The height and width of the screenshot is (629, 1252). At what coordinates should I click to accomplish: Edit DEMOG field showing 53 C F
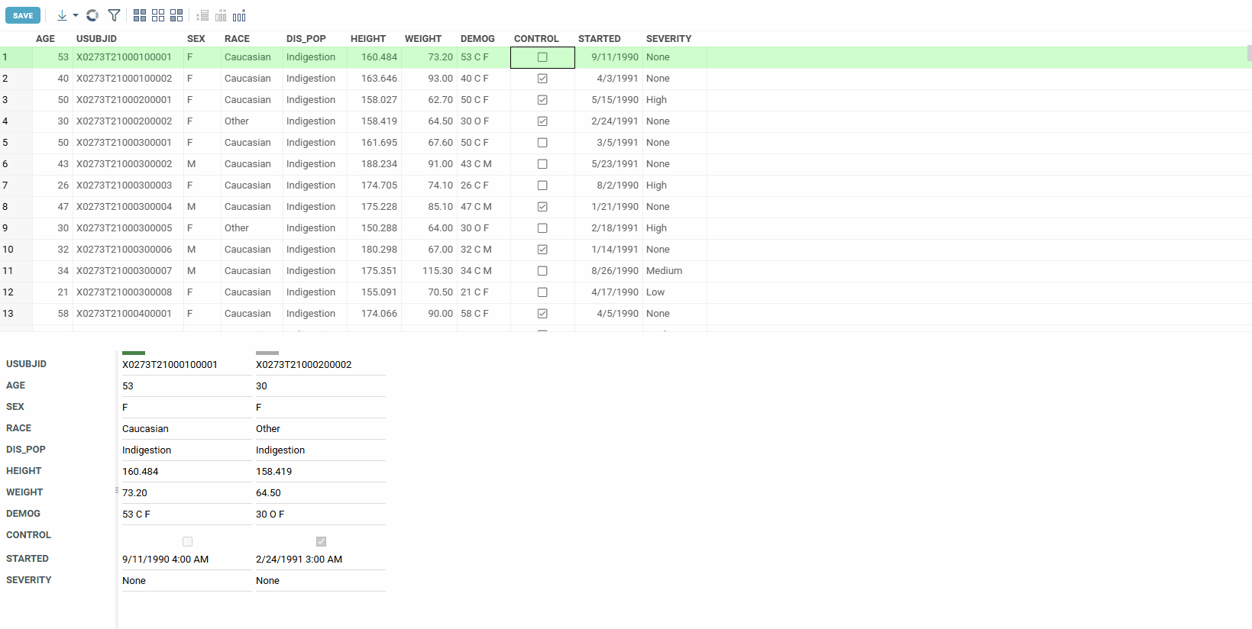(x=186, y=514)
